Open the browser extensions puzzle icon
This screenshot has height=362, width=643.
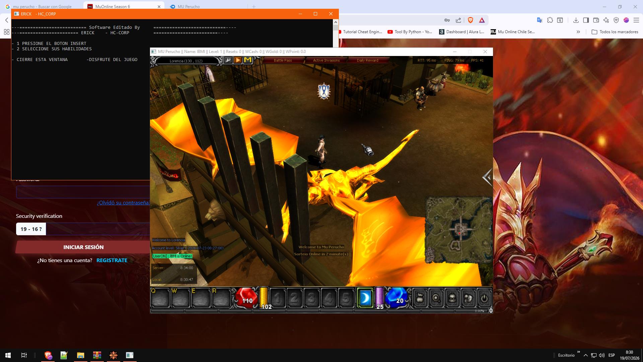point(550,20)
